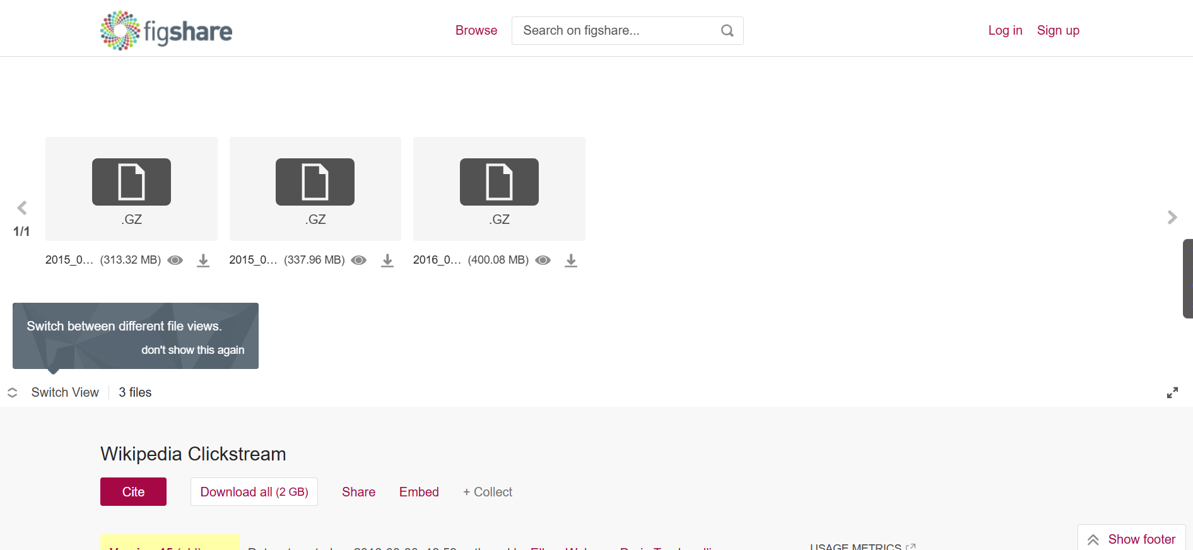
Task: Open the Browse menu
Action: pyautogui.click(x=476, y=30)
